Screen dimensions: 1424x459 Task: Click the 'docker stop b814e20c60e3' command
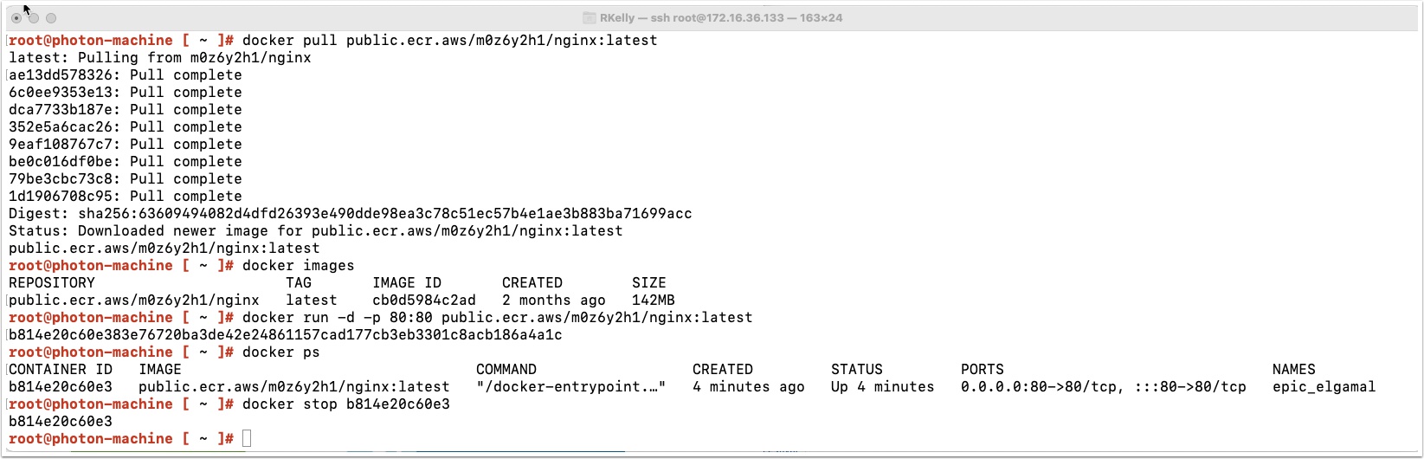click(x=346, y=404)
